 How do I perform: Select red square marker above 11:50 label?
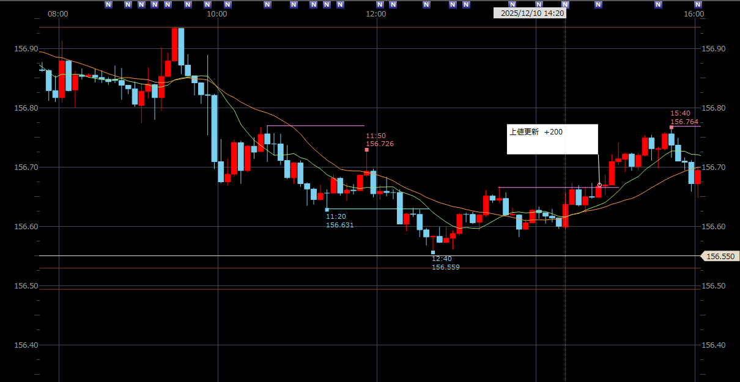coord(367,150)
